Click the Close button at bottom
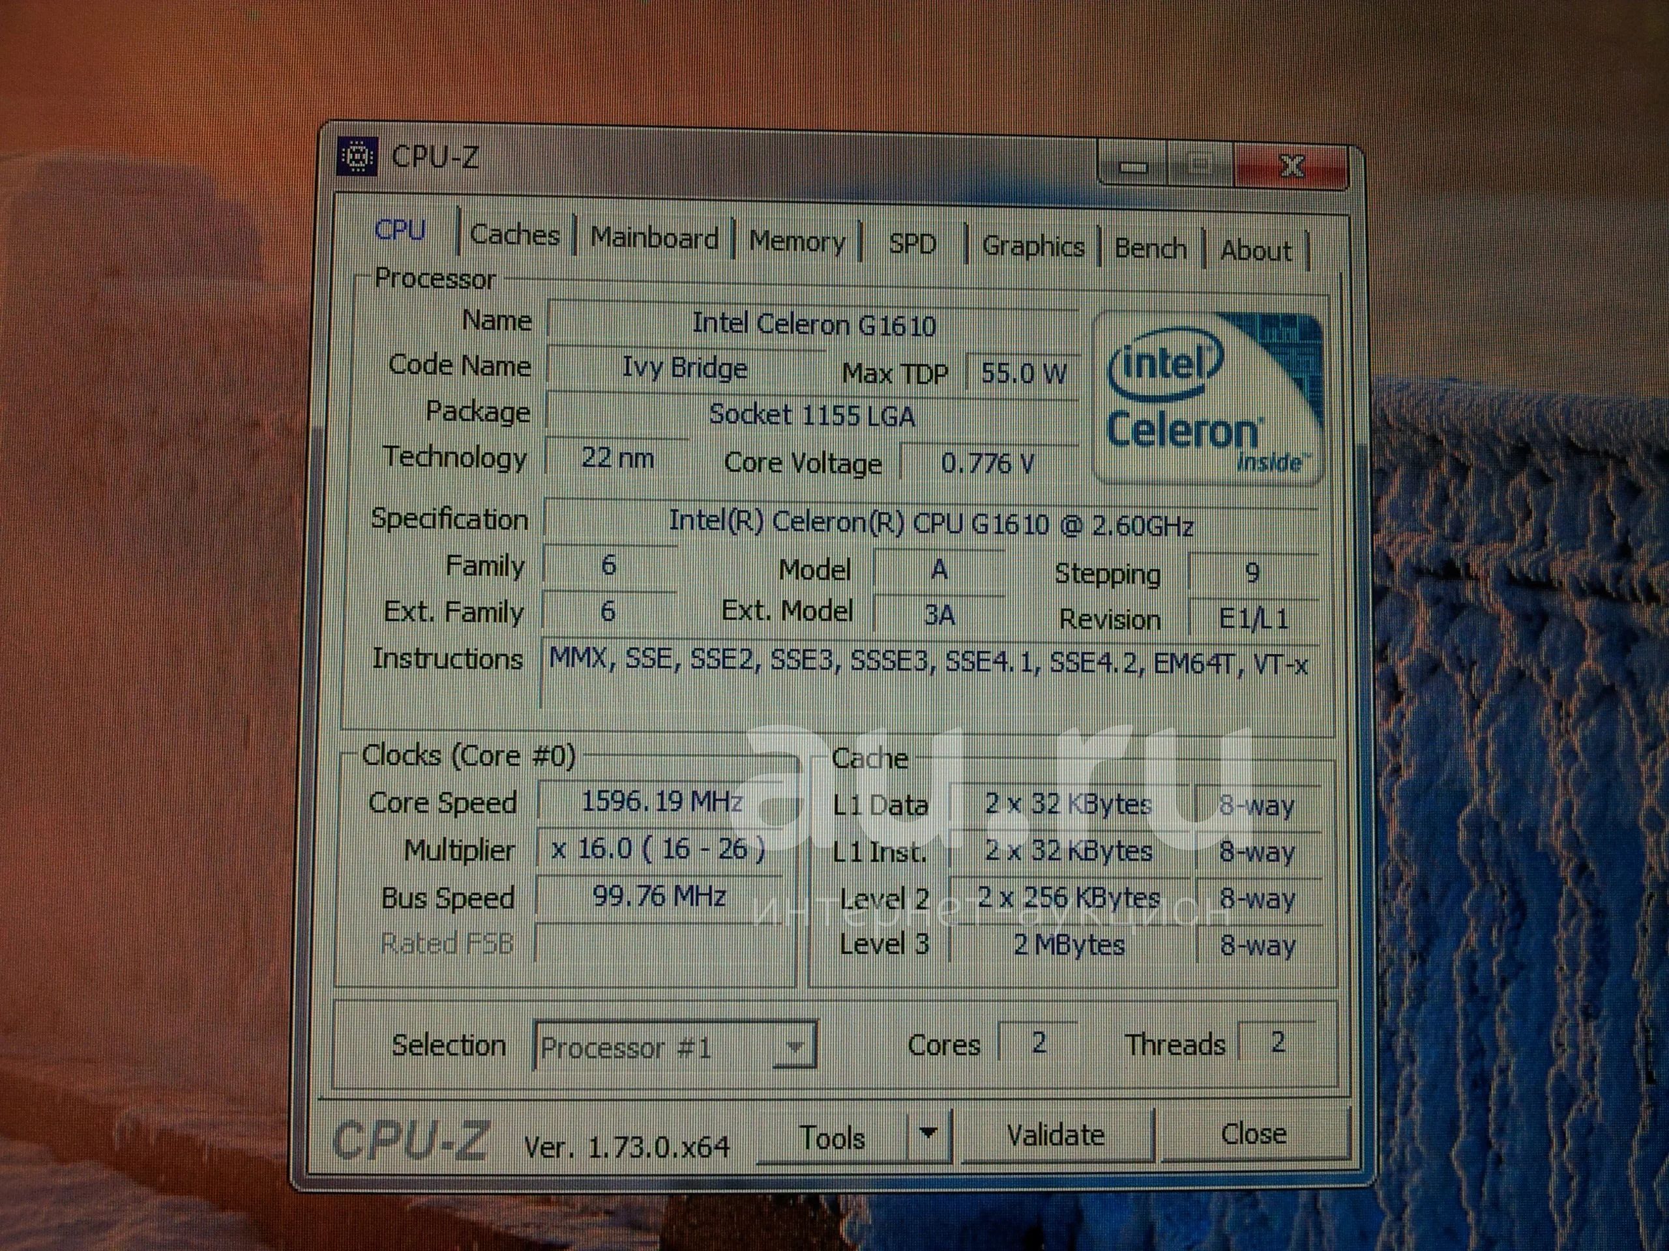The width and height of the screenshot is (1669, 1251). click(x=1253, y=1133)
